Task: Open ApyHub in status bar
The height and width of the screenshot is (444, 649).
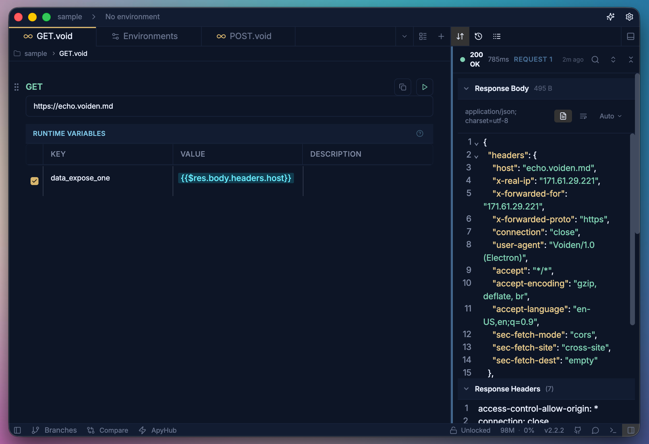Action: point(158,430)
